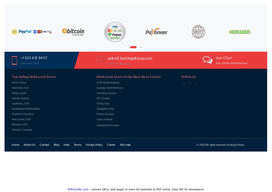Open USA, North America data center

[108, 83]
